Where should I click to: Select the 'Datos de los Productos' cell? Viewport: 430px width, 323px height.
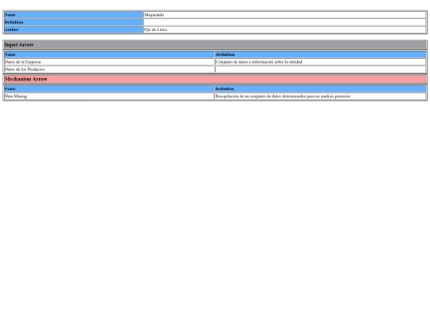[x=109, y=69]
